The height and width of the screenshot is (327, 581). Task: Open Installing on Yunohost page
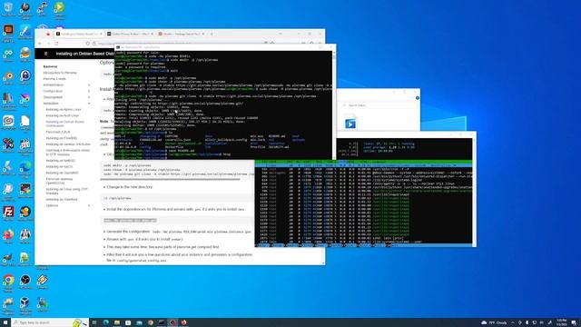point(62,200)
